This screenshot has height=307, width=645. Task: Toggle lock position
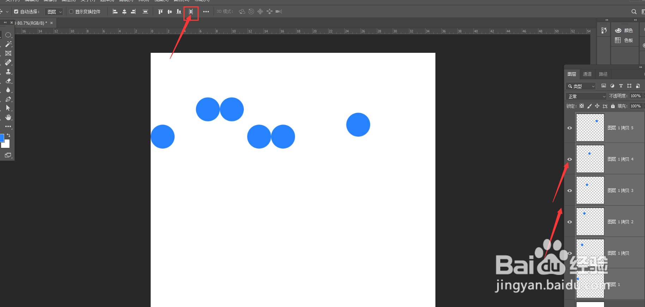[x=597, y=106]
